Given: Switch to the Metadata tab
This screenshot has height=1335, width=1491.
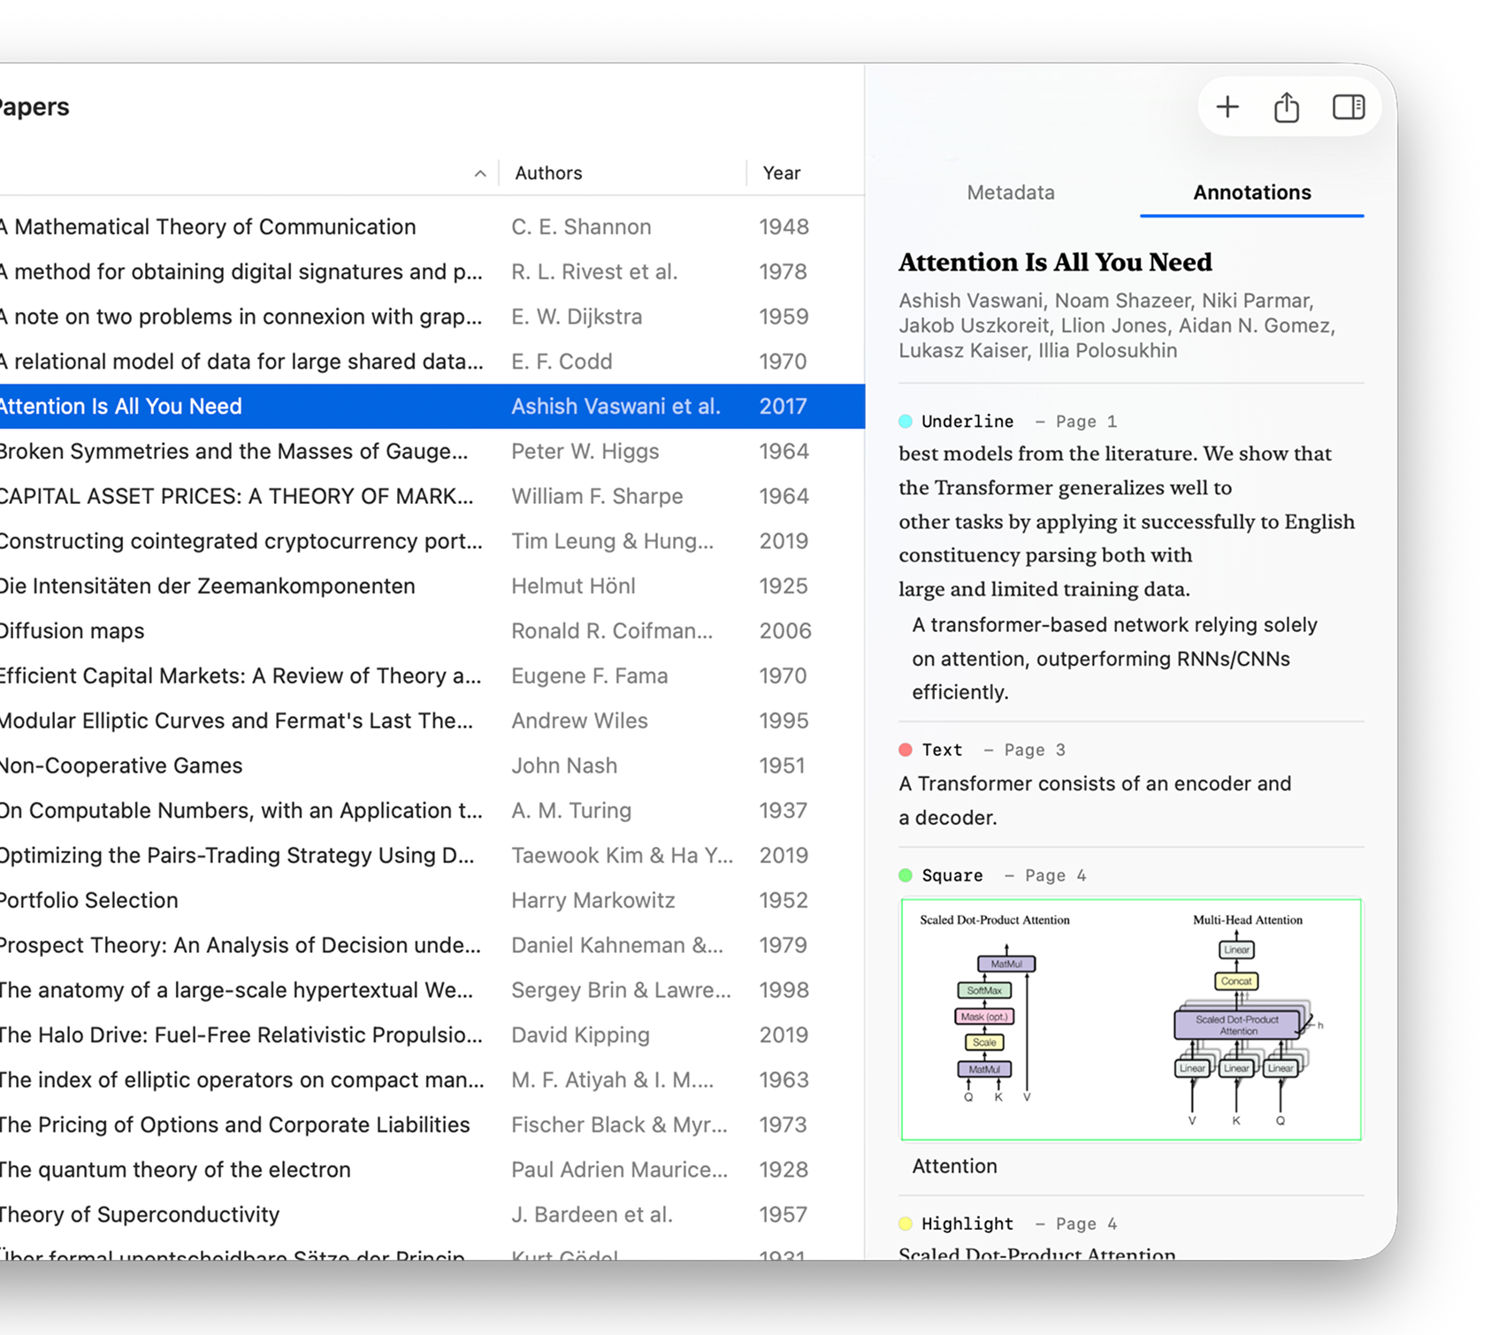Looking at the screenshot, I should pyautogui.click(x=1011, y=192).
